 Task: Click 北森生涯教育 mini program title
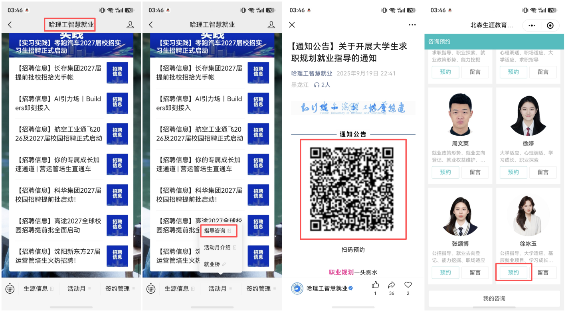click(x=492, y=25)
